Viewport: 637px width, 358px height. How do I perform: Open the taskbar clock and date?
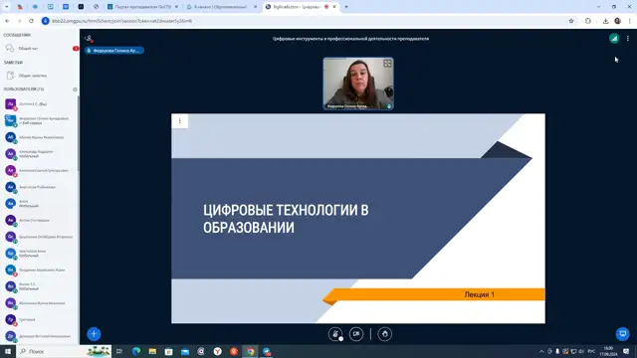pyautogui.click(x=608, y=351)
